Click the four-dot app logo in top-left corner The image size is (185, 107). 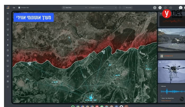tap(8, 8)
